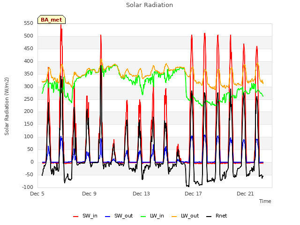The width and height of the screenshot is (300, 225).
Task: Click the Solar Radiation chart title
Action: pos(150,5)
